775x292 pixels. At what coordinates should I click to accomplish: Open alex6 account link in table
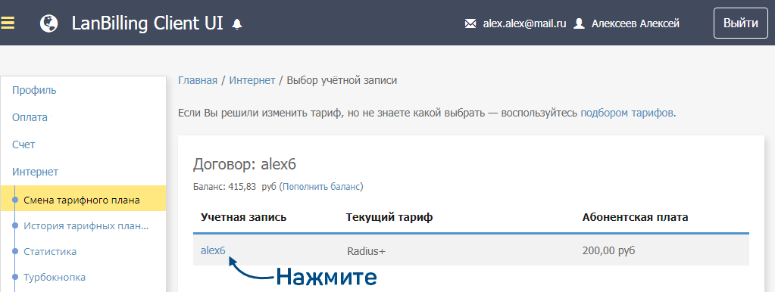213,250
